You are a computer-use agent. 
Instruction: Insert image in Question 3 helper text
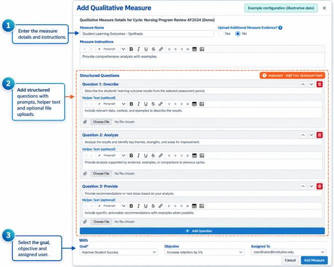coord(202,206)
